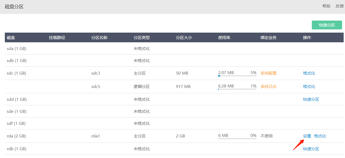Select the 系统日志 bound service label

tap(268, 86)
